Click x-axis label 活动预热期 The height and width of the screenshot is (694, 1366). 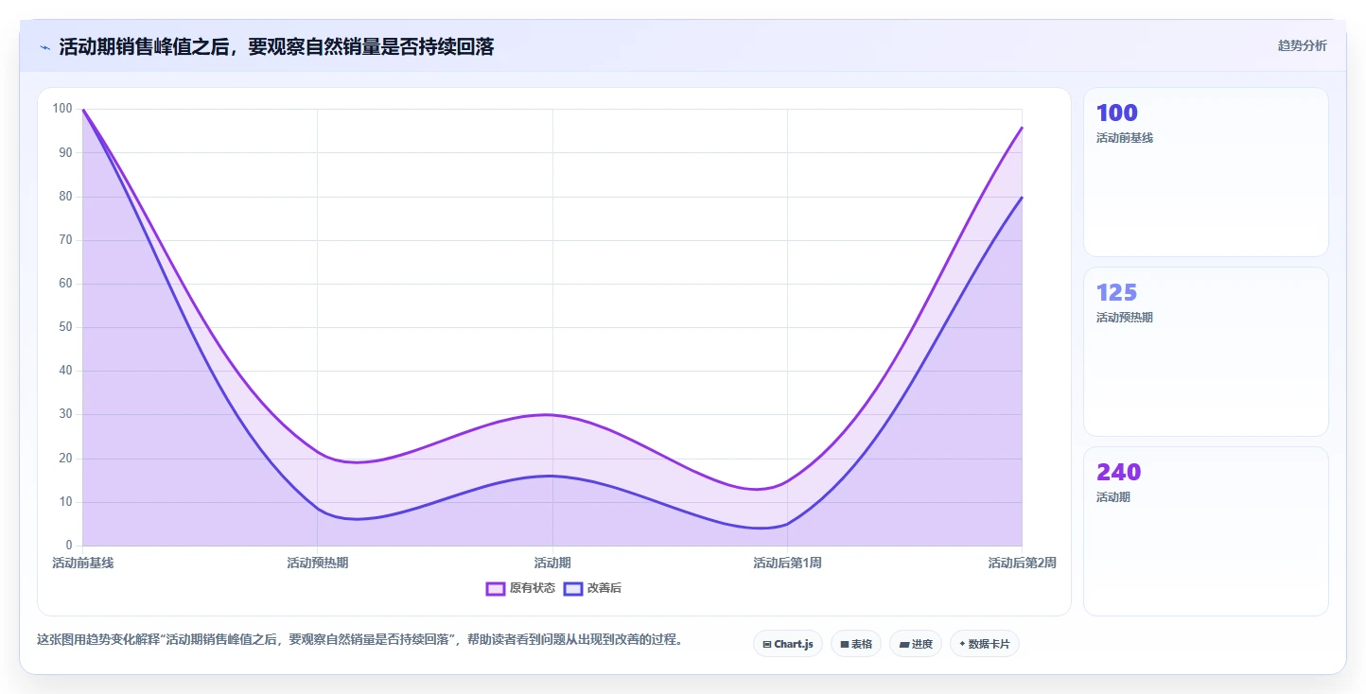tap(318, 563)
